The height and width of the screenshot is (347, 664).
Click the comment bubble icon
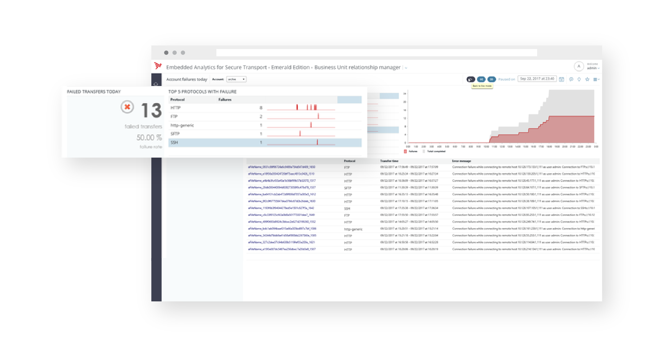pyautogui.click(x=571, y=79)
